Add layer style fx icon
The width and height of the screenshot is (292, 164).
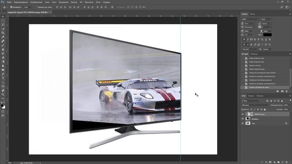[266, 162]
